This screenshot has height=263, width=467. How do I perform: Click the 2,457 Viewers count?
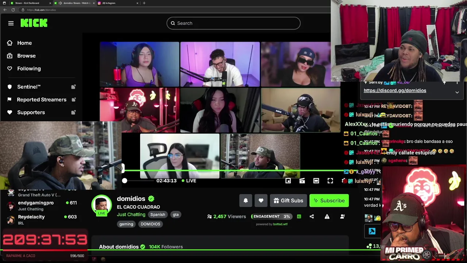click(x=227, y=217)
